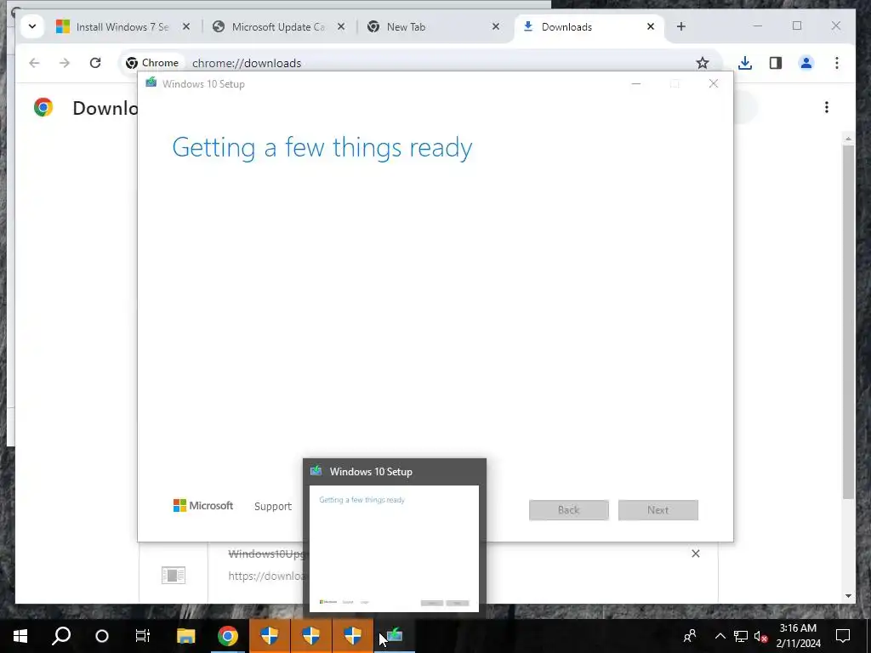Open the Chrome profile avatar

[x=806, y=63]
